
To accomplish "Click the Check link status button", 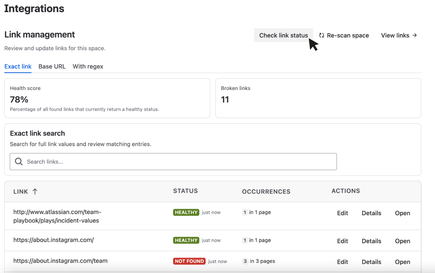I will pyautogui.click(x=283, y=35).
